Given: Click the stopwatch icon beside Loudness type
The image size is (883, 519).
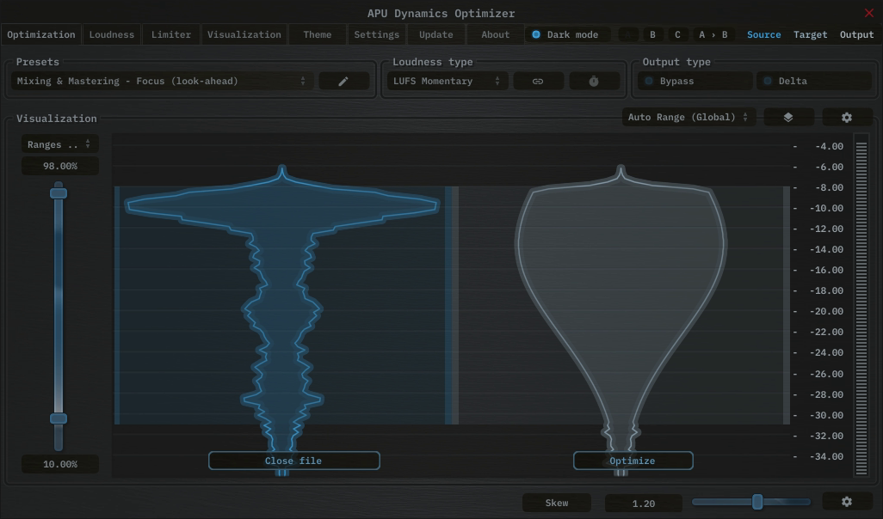Looking at the screenshot, I should coord(594,81).
